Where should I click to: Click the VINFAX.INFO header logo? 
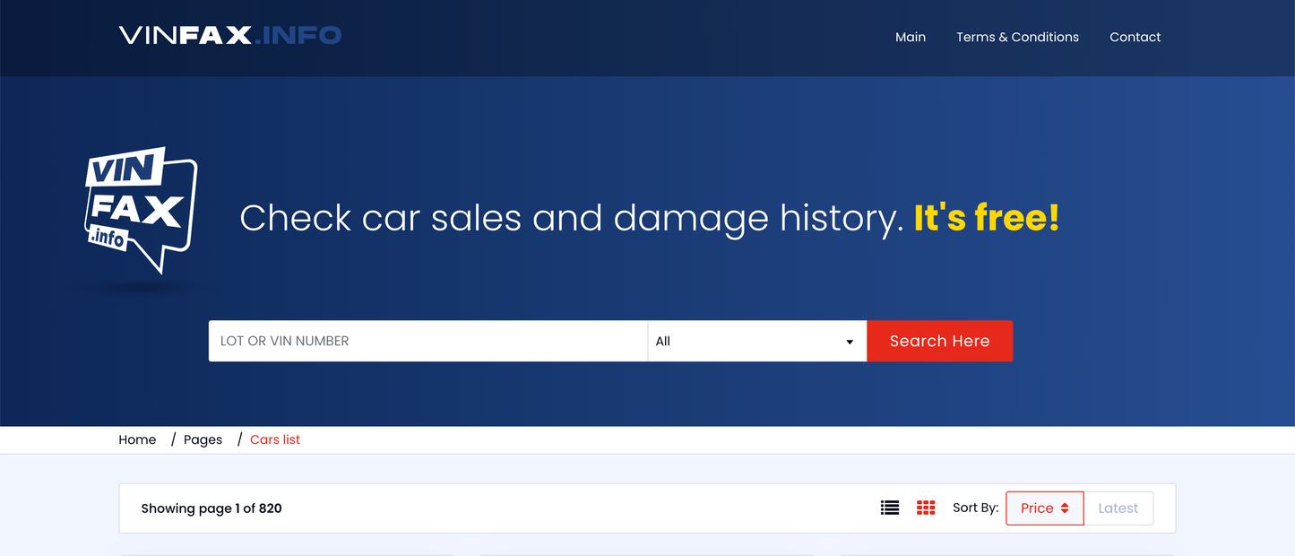click(x=229, y=36)
